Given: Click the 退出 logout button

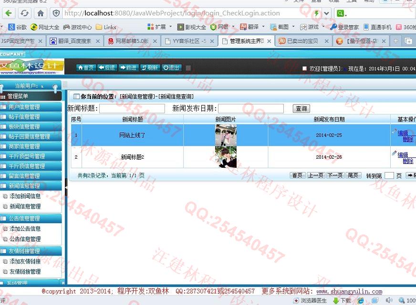Looking at the screenshot, I should [171, 68].
